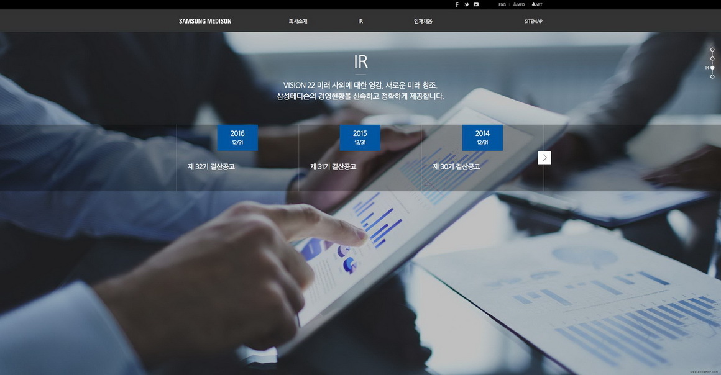Image resolution: width=721 pixels, height=375 pixels.
Task: Select the active IR indicator dot
Action: click(712, 68)
